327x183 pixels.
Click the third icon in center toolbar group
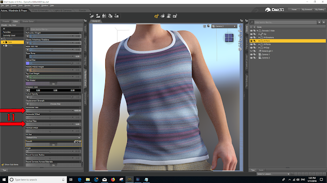point(169,16)
